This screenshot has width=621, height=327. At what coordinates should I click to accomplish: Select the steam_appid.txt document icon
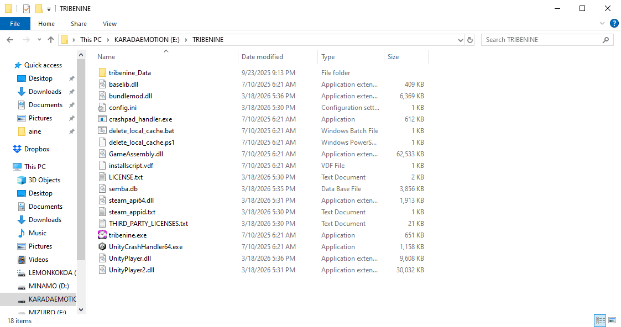[x=102, y=212]
